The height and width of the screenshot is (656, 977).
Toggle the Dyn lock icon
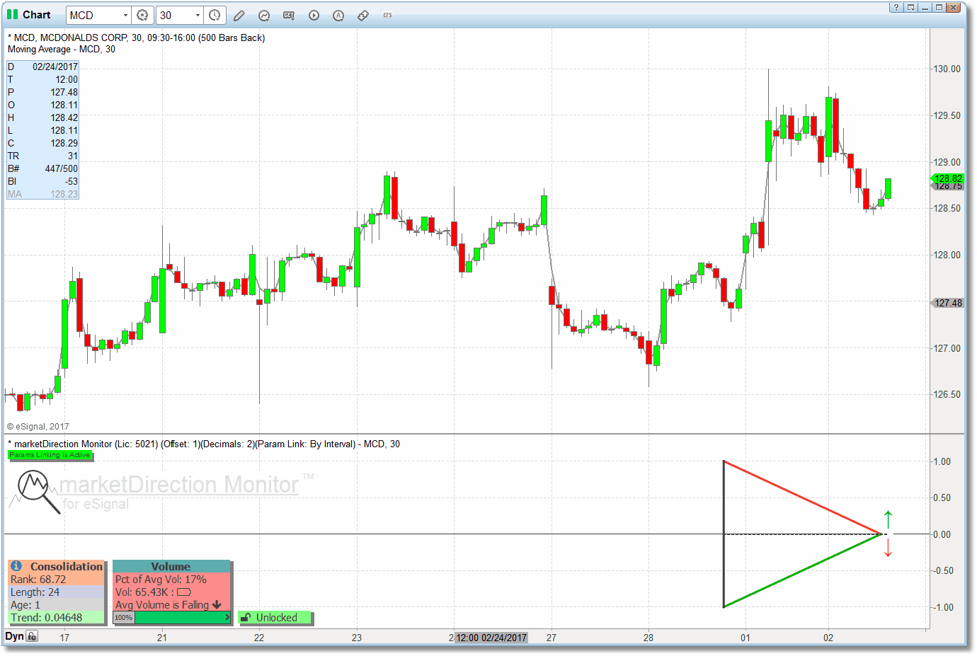[x=32, y=636]
